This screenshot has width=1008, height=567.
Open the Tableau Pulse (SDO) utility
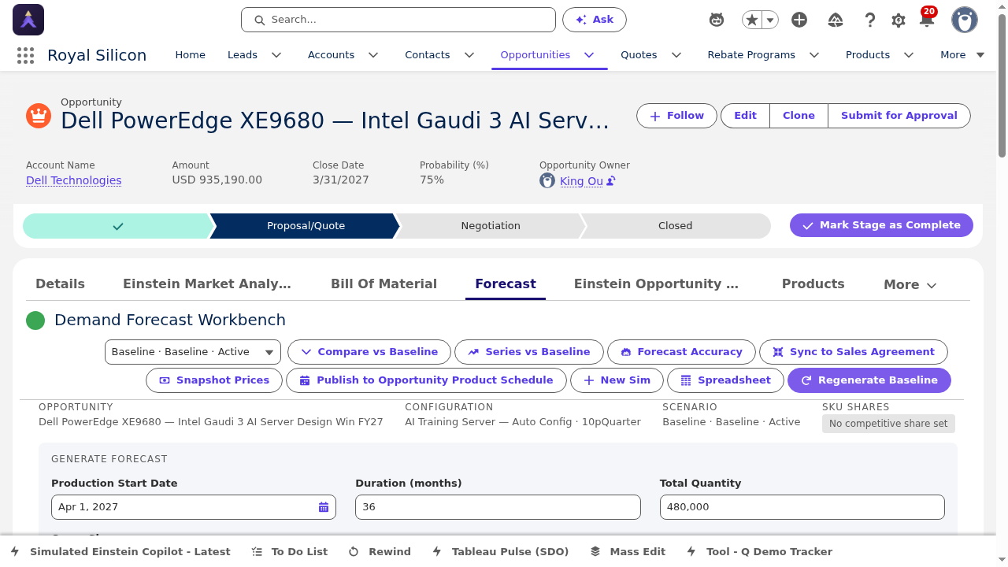(x=500, y=552)
